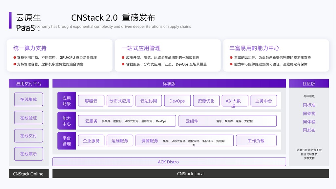Click the 应用交付平台 header
Viewport: 336px width, 189px height.
29,84
